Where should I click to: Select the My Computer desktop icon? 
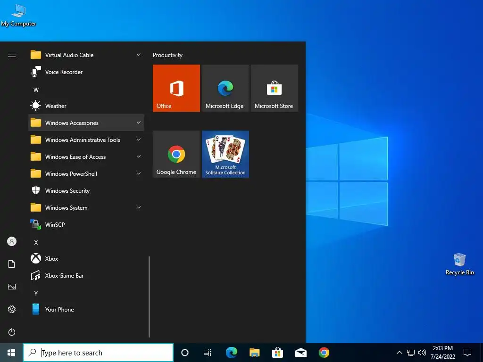pyautogui.click(x=18, y=16)
